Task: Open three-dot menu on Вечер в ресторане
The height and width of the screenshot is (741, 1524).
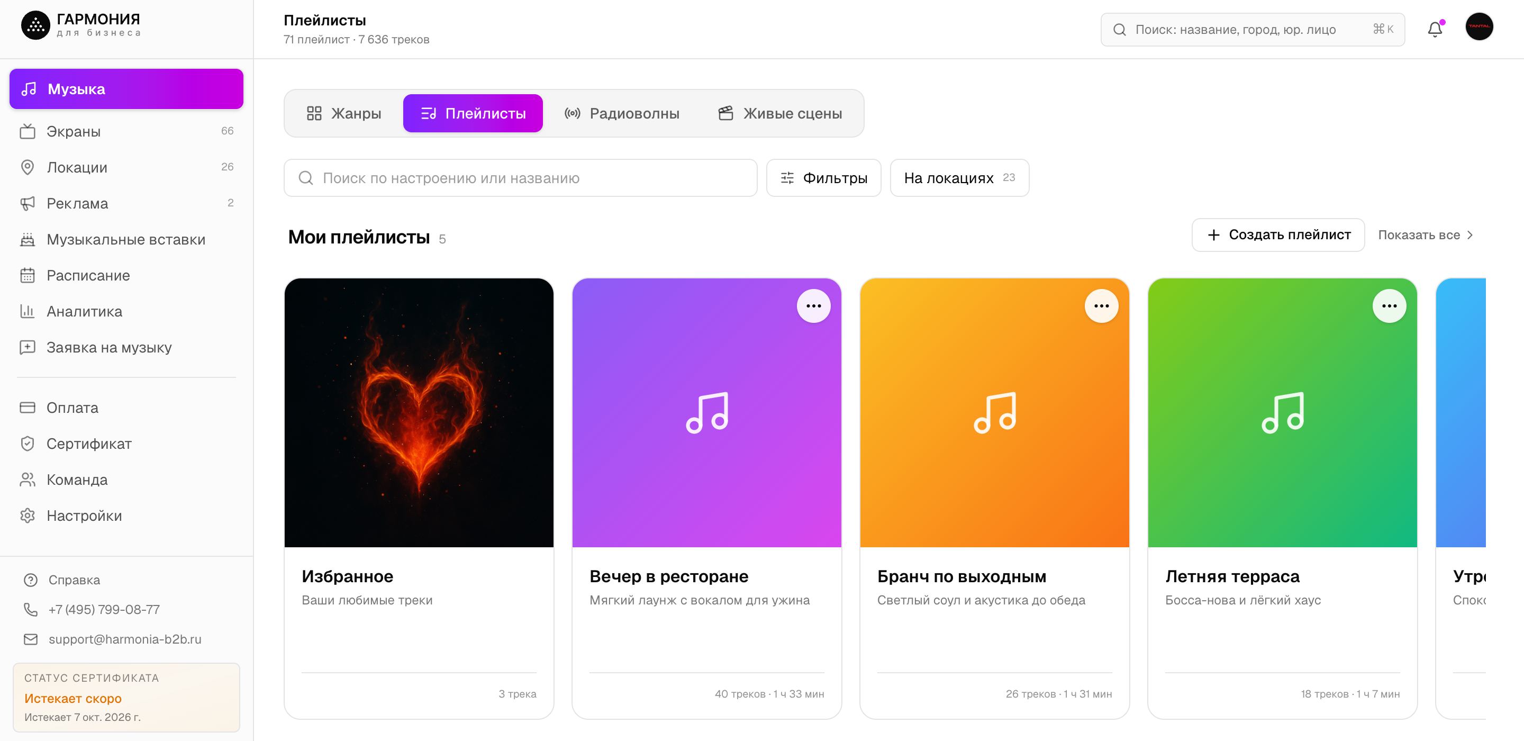Action: [813, 306]
